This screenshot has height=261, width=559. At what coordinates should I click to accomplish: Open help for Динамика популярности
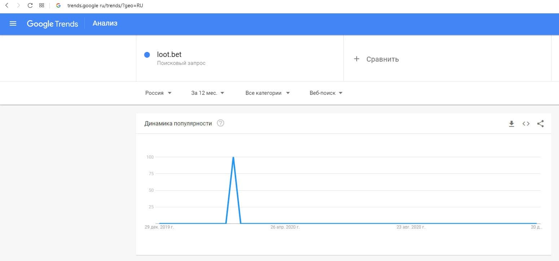point(220,123)
